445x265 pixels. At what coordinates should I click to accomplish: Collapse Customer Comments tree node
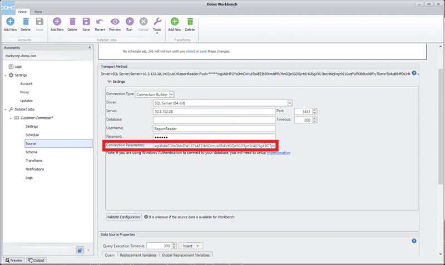click(11, 118)
